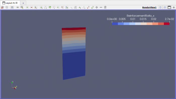Screen dimensions: 176x99
Task: Choose the select points with polygon tool
Action: (x=62, y=7)
